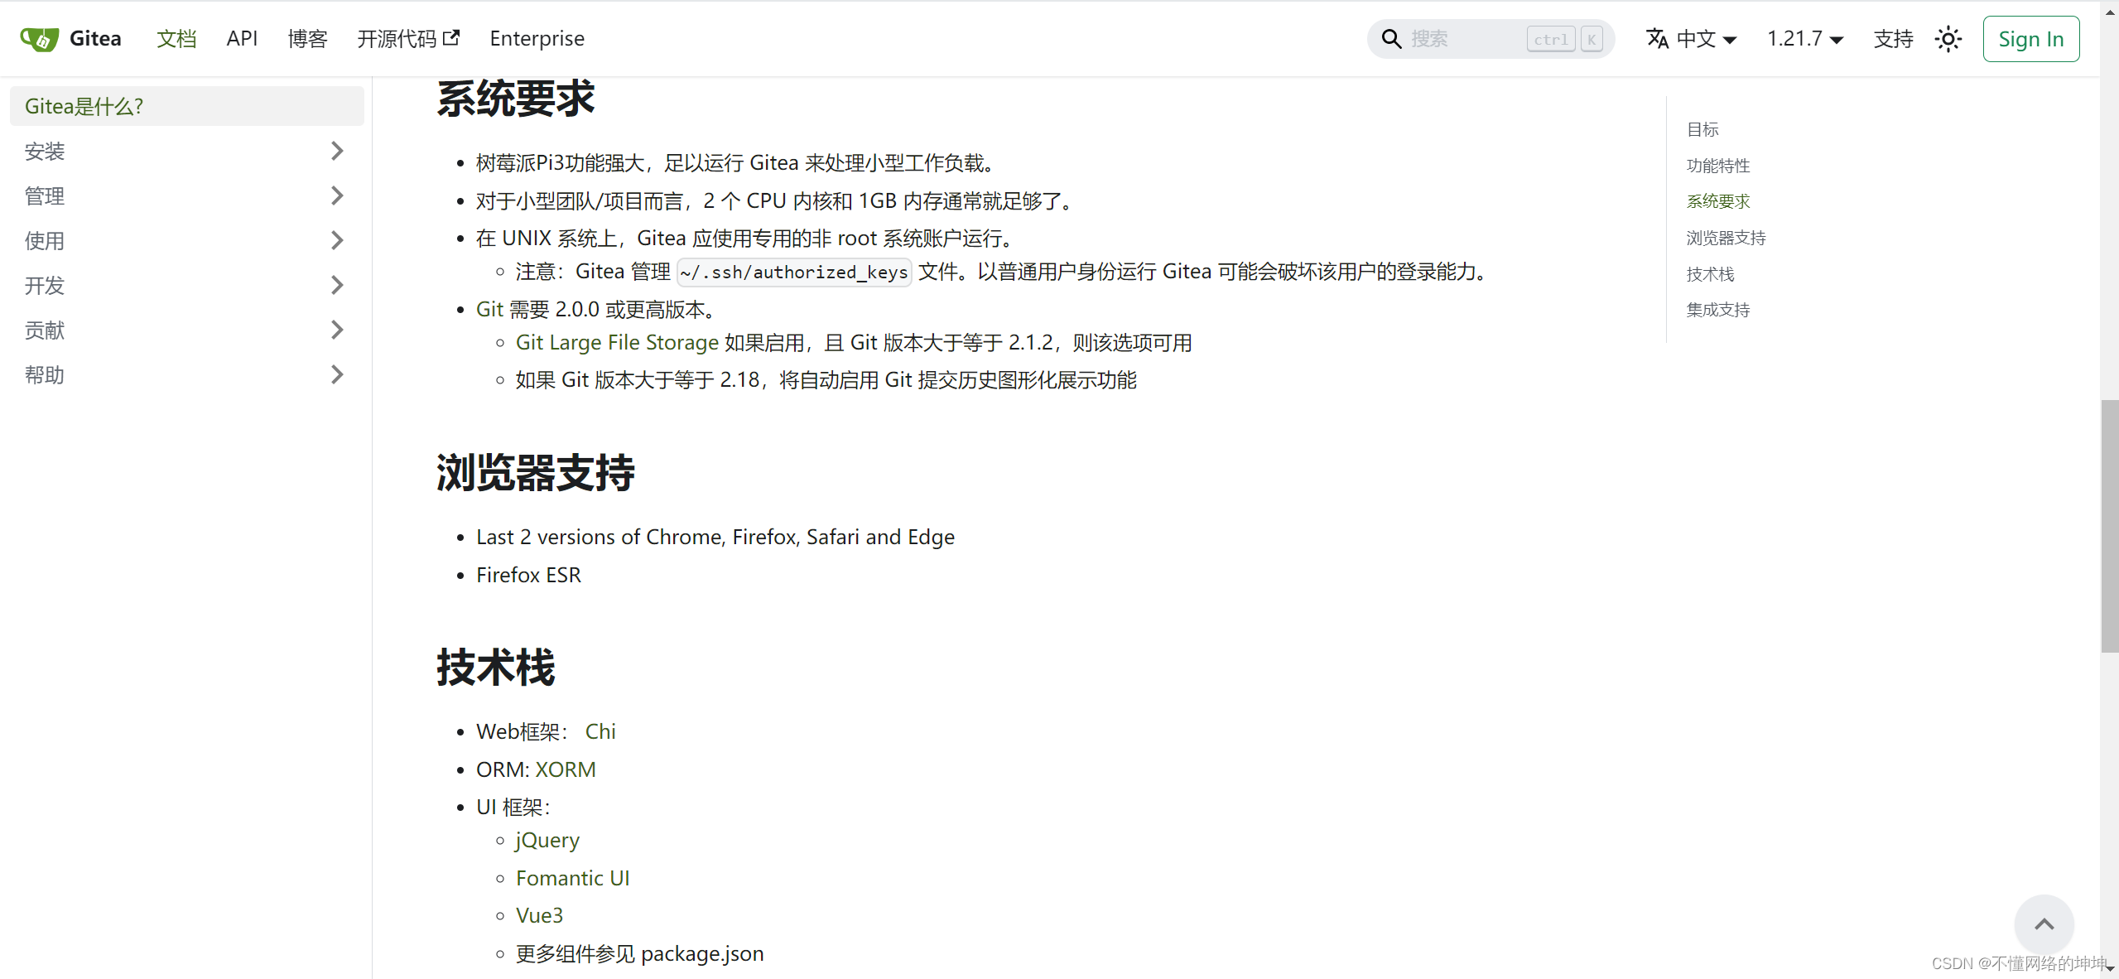Screen dimensions: 2119x979
Task: Open the Git Large File Storage link
Action: tap(617, 342)
